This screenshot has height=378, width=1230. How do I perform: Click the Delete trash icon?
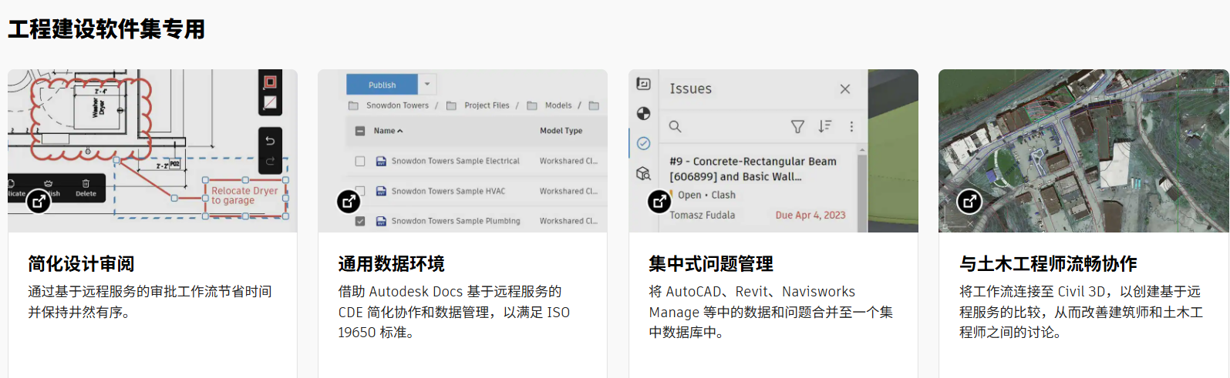[86, 185]
